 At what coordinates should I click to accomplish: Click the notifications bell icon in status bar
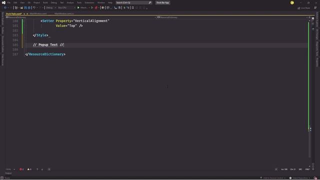pos(315,178)
